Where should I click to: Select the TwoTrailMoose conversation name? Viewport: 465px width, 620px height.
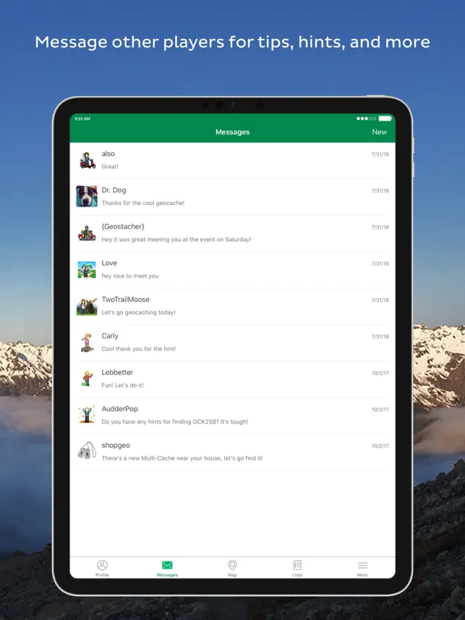[125, 299]
